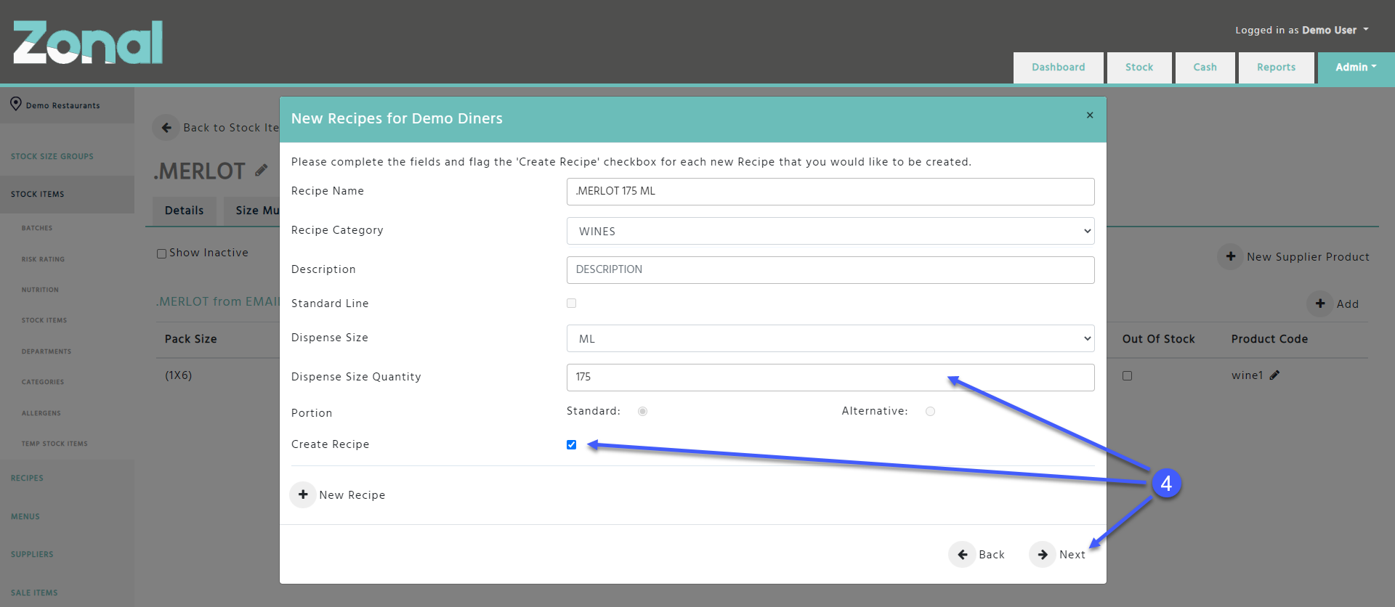Click the Recipe Name input field
The width and height of the screenshot is (1395, 607).
pos(830,192)
